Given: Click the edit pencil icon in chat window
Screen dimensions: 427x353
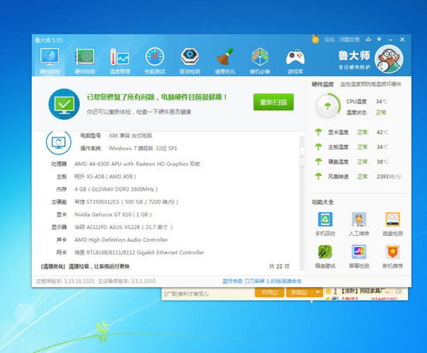Looking at the screenshot, I should click(x=399, y=291).
